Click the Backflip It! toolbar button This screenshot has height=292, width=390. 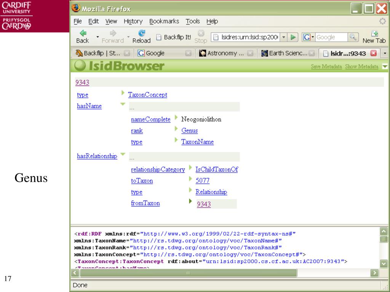click(x=174, y=37)
